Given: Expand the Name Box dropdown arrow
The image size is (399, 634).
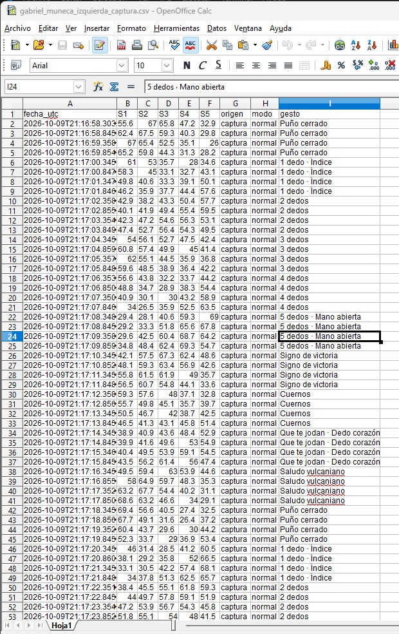Looking at the screenshot, I should 79,86.
